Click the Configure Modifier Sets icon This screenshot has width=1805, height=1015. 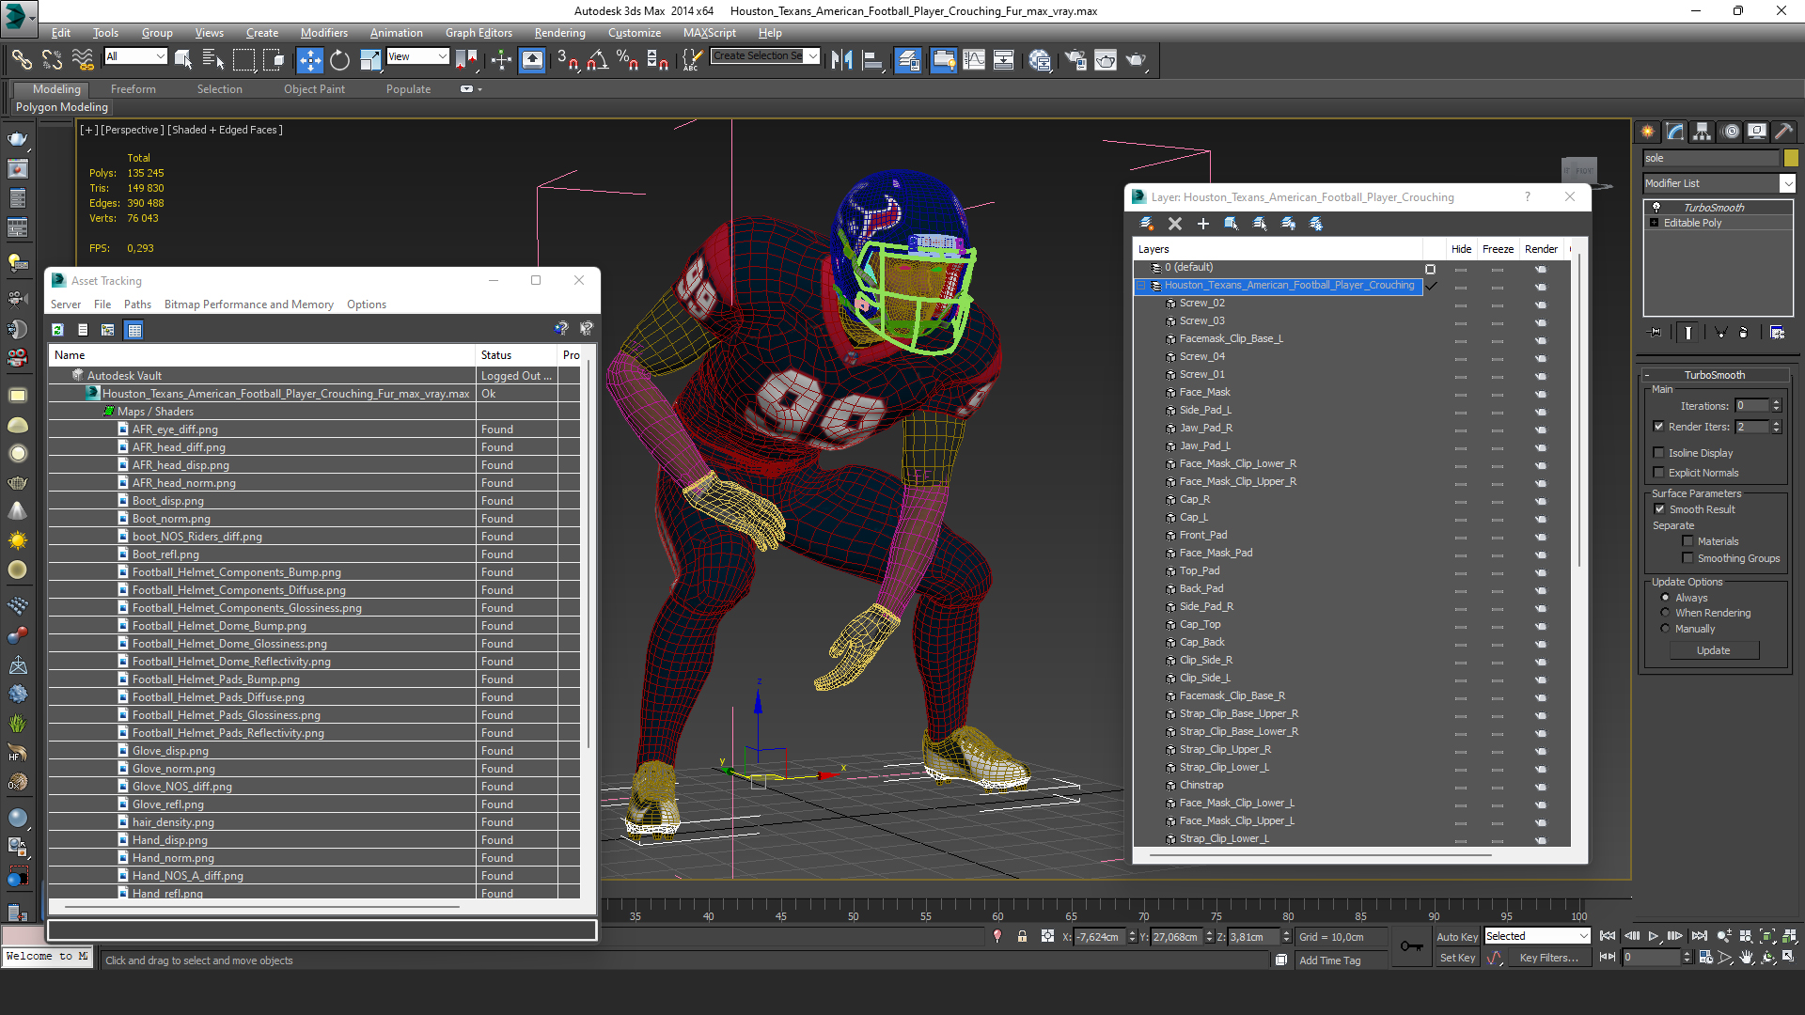pos(1777,333)
